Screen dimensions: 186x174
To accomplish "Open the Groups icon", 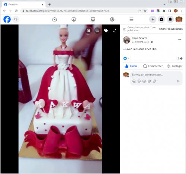I will point(112,19).
